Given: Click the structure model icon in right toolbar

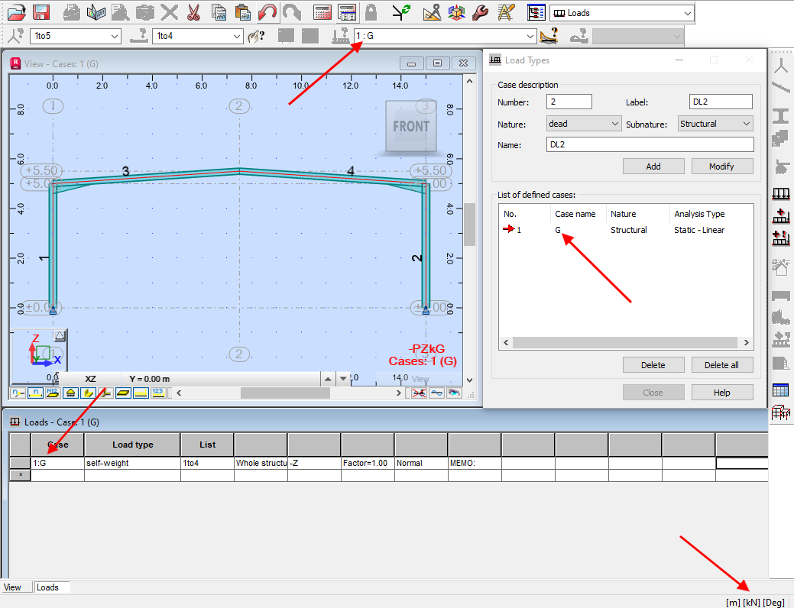Looking at the screenshot, I should pos(781,412).
